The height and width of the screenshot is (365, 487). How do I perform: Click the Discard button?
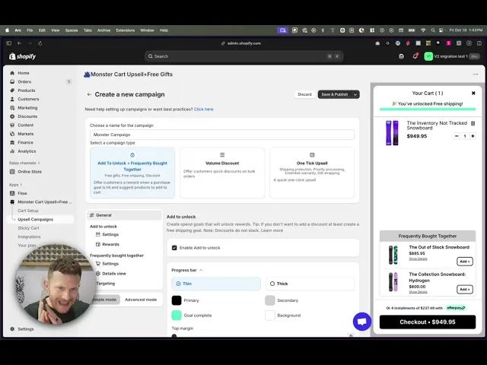304,94
